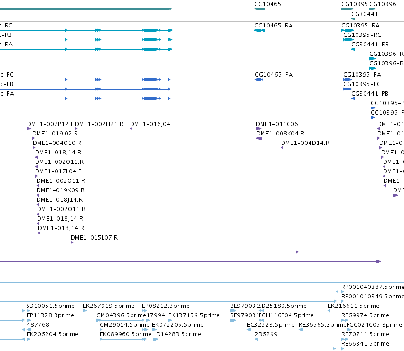Screen dimensions: 404x351
Task: Select the c-PC protein track
Action: pos(85,80)
